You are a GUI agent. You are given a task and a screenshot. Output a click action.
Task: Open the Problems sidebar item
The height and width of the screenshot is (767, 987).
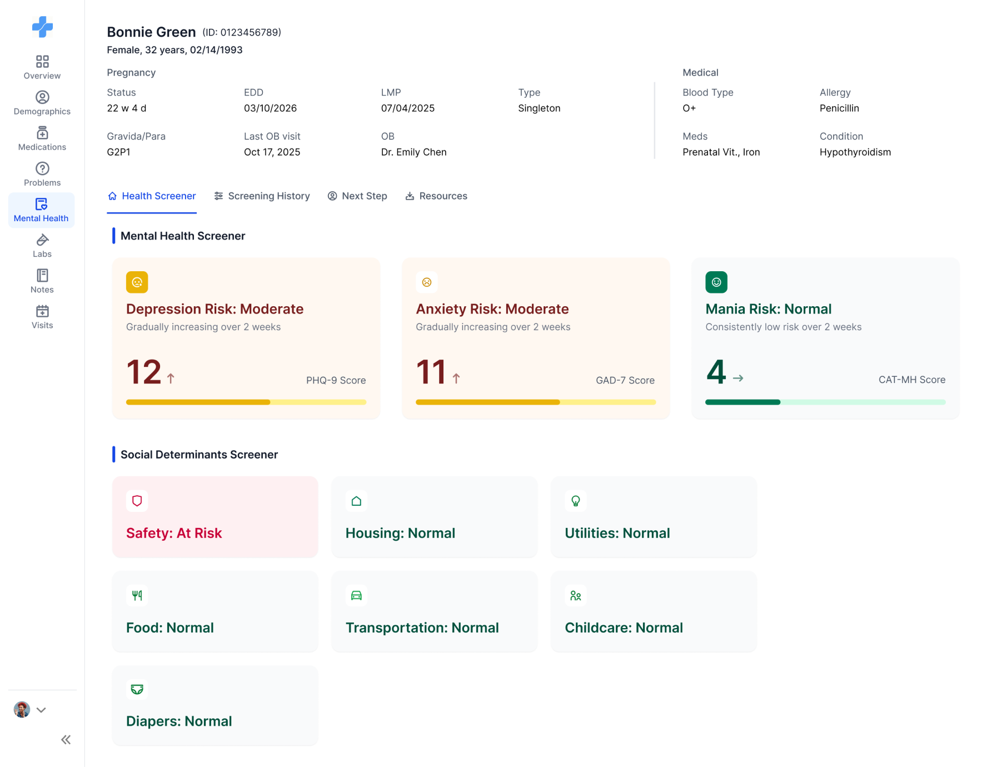click(x=42, y=174)
